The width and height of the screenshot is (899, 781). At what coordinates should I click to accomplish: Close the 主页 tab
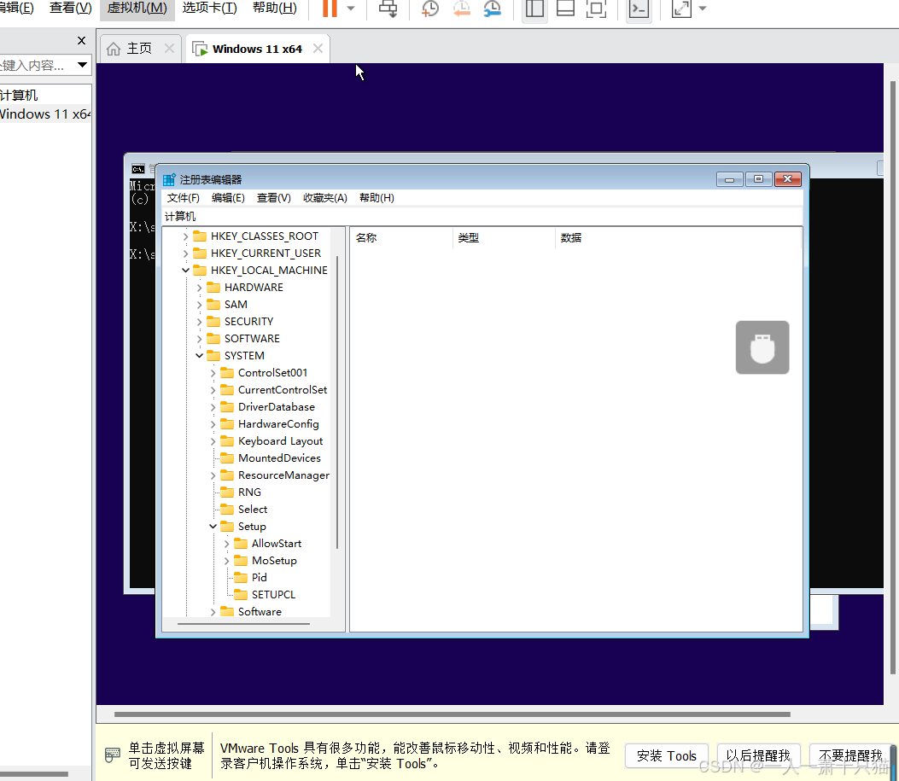(x=169, y=49)
